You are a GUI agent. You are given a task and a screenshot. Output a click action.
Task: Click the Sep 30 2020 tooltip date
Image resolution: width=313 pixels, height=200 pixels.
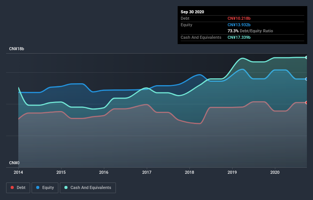(x=192, y=12)
